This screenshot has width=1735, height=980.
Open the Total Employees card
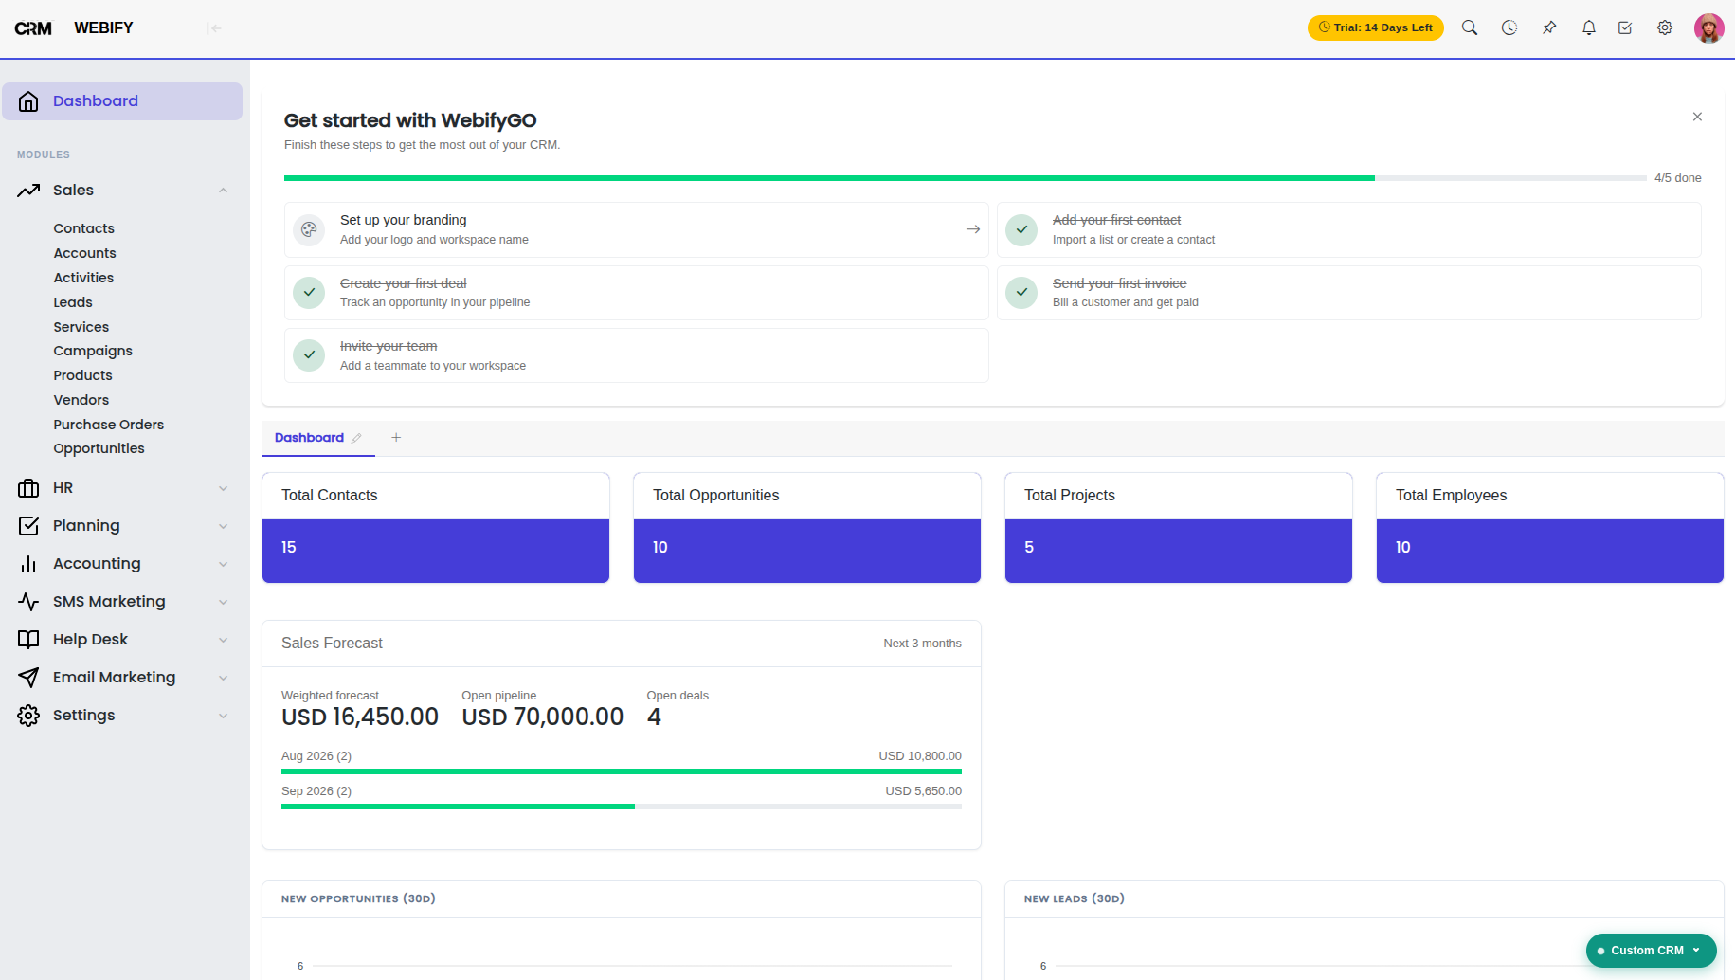(1550, 527)
